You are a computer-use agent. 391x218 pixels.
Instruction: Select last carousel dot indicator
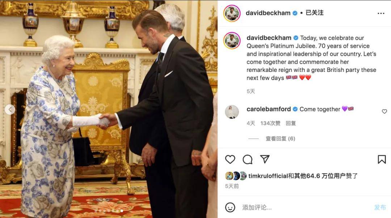click(122, 211)
